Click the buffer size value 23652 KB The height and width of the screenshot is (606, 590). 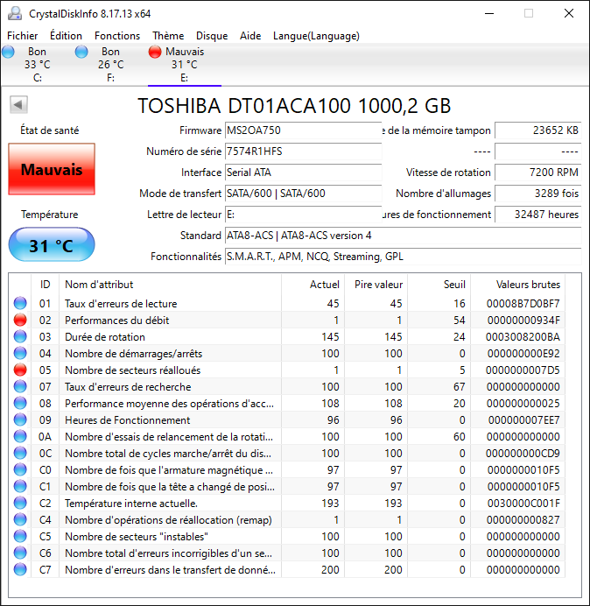tap(537, 130)
